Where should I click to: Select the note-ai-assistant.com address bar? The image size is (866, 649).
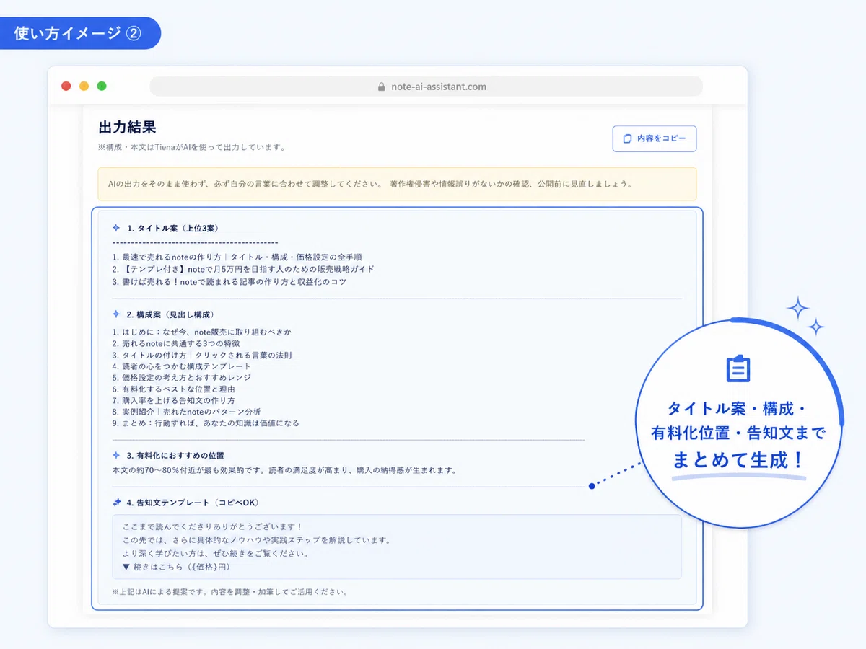(426, 87)
